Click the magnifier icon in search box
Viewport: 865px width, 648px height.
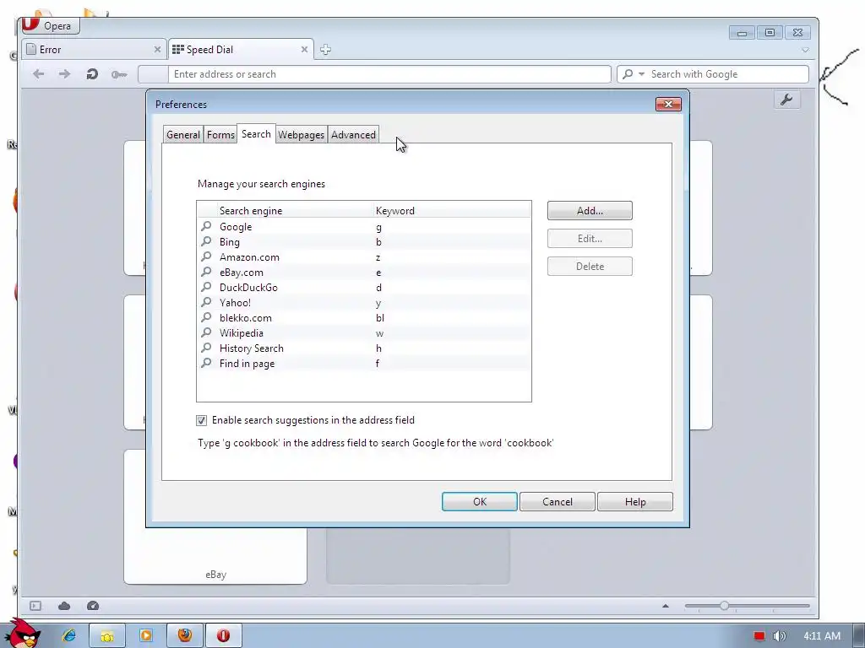coord(628,74)
